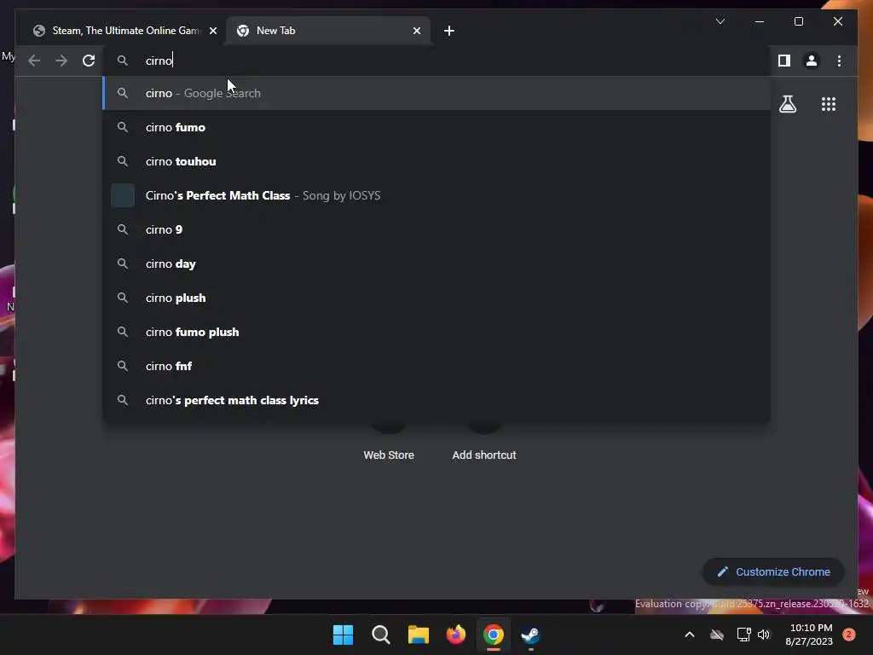Choose 'cirno's perfect math class lyrics' suggestion
Image resolution: width=873 pixels, height=655 pixels.
[x=437, y=400]
